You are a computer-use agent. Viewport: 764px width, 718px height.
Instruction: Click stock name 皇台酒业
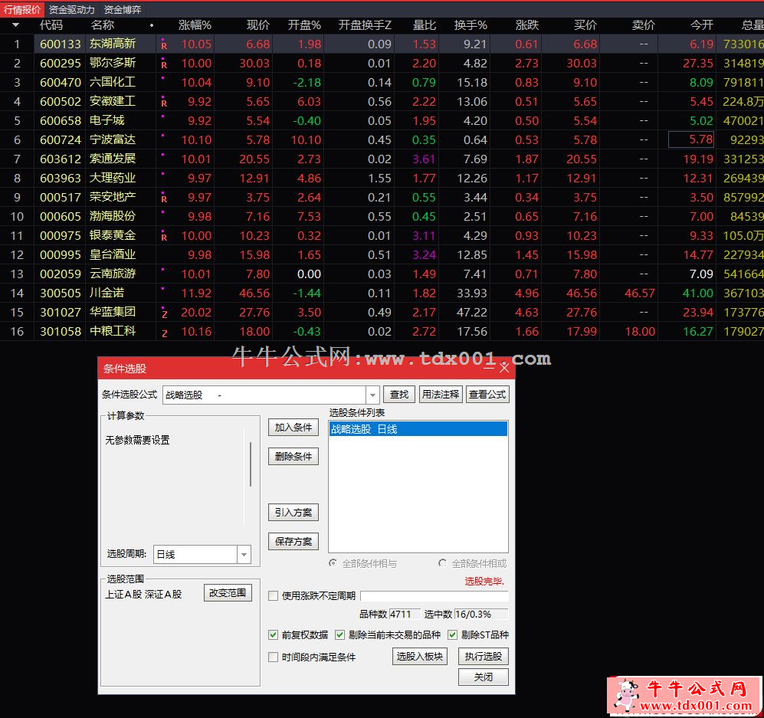coord(113,254)
